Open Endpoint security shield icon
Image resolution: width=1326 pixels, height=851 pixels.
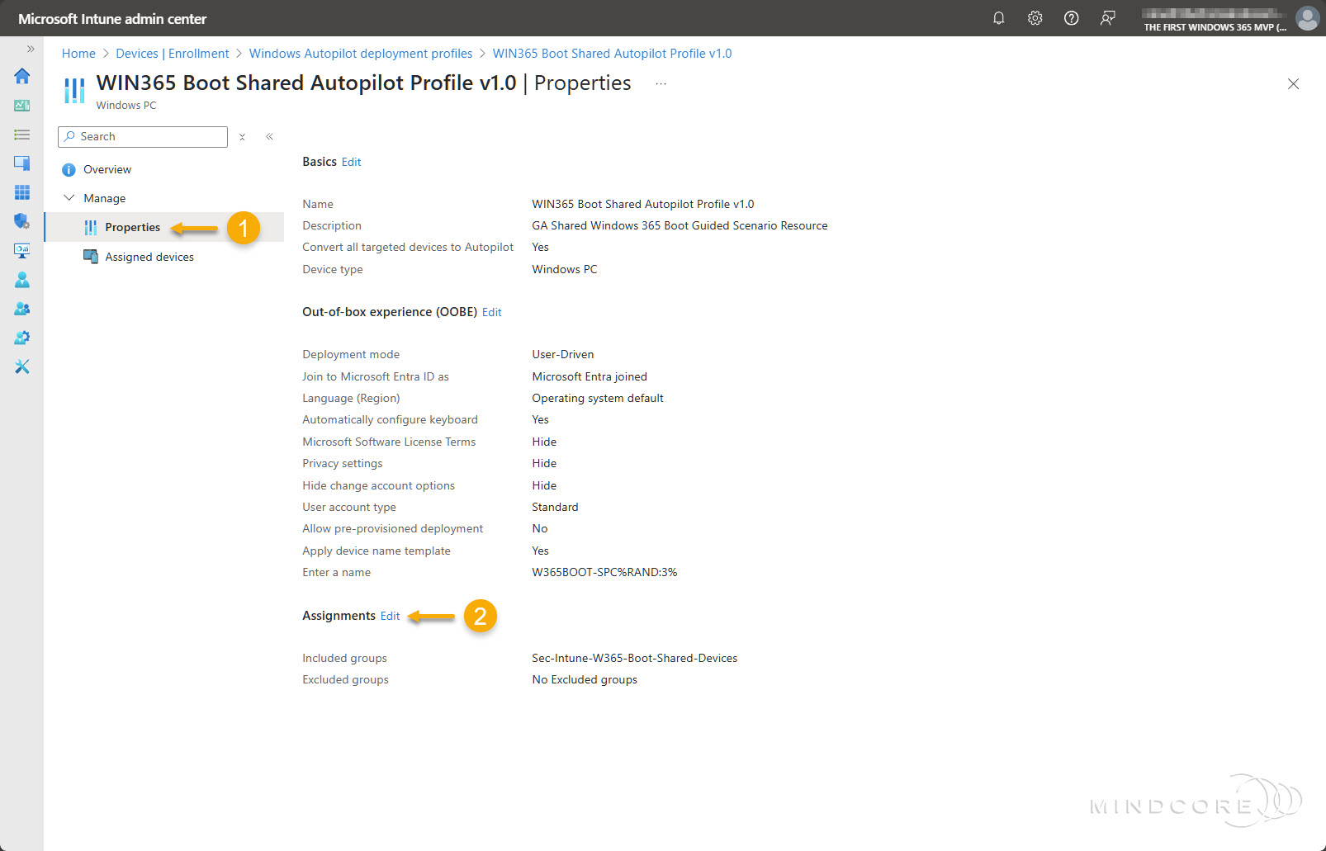[22, 221]
